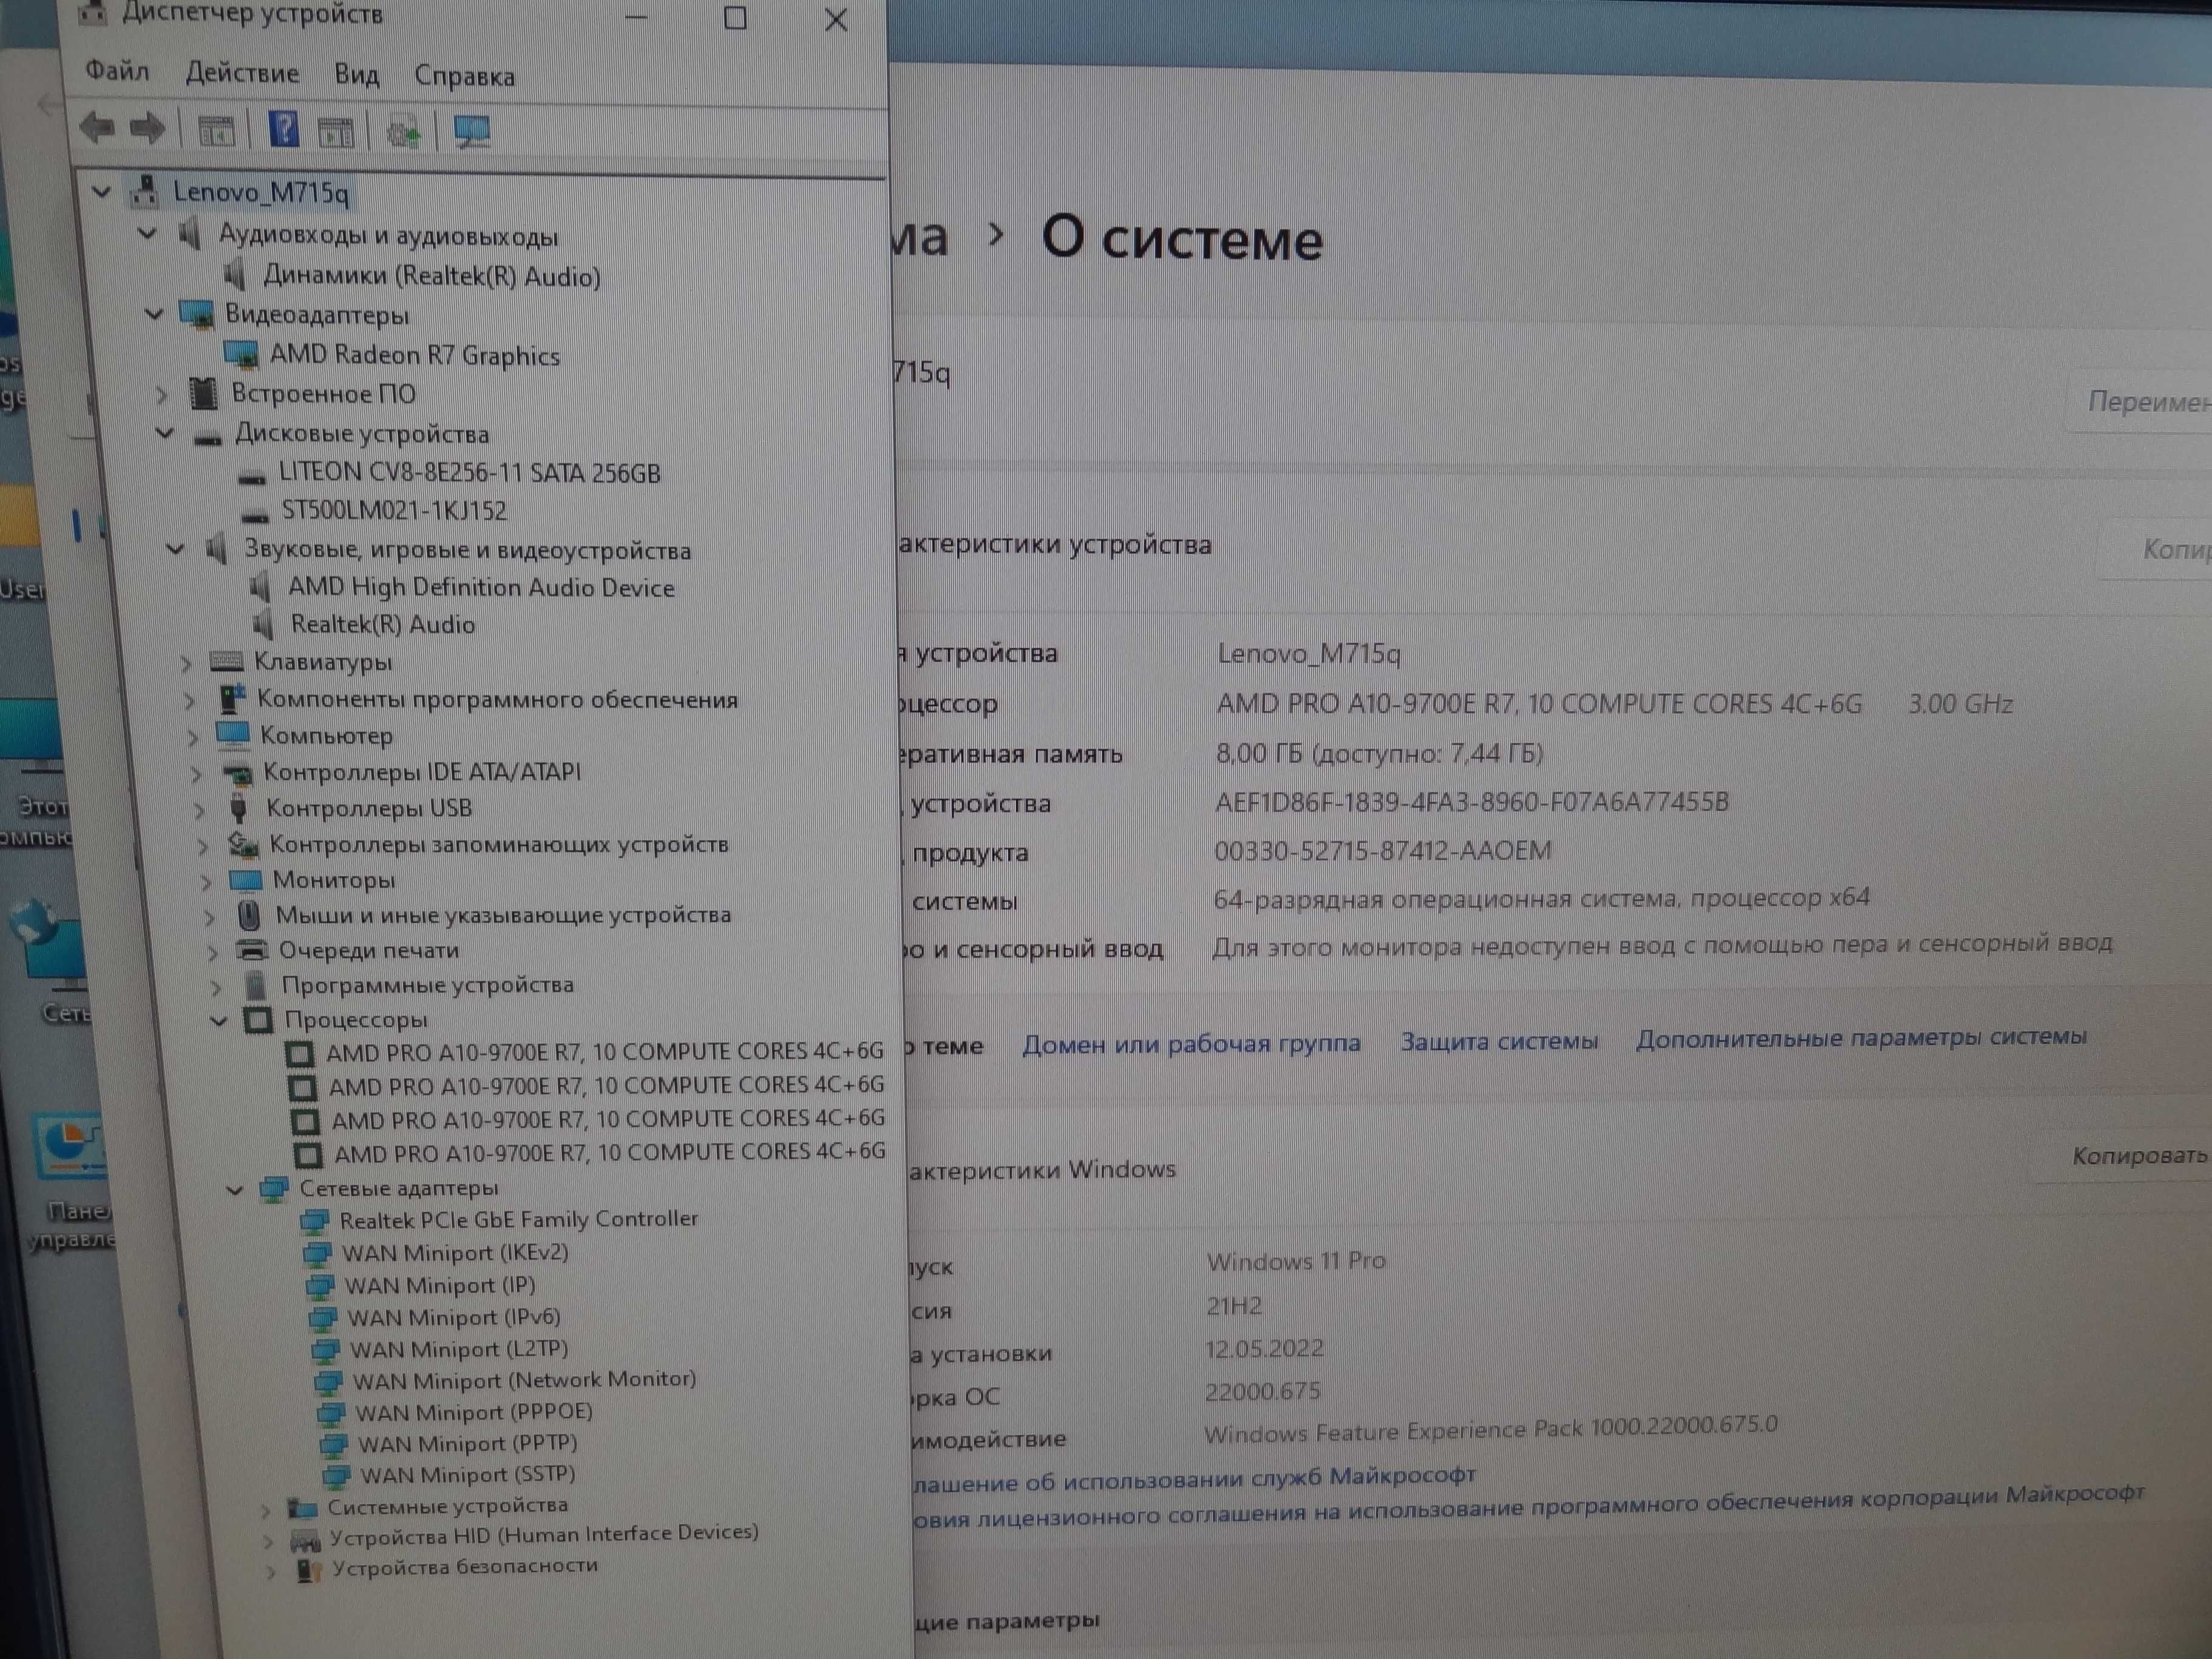Image resolution: width=2212 pixels, height=1659 pixels.
Task: Select the first AMD PRO A10-9700E processor entry
Action: [x=605, y=1051]
